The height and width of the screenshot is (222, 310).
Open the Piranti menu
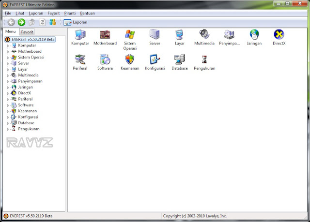[x=70, y=13]
